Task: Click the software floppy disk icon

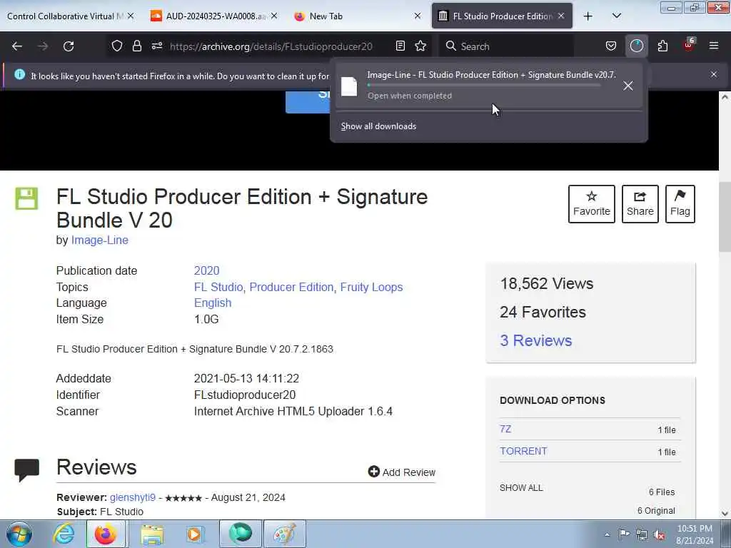Action: (26, 198)
